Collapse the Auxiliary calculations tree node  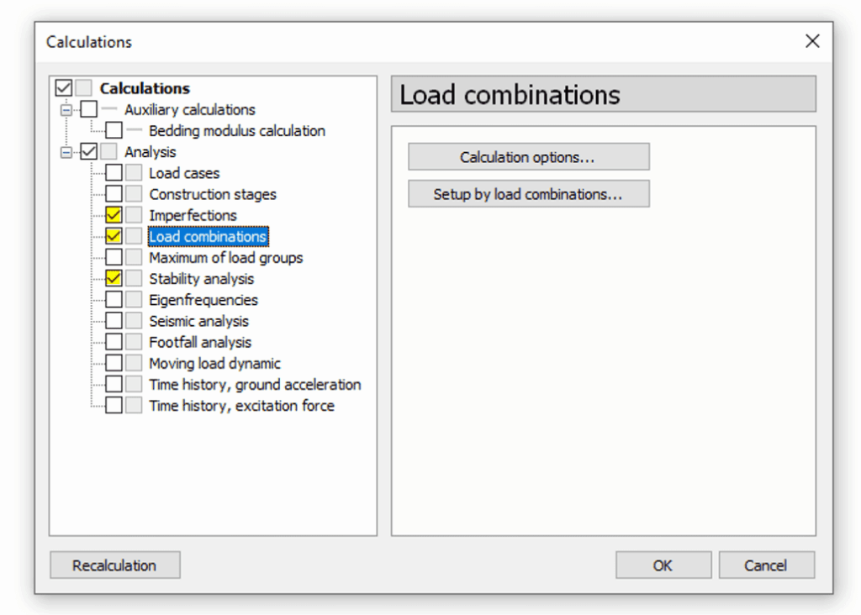point(66,110)
